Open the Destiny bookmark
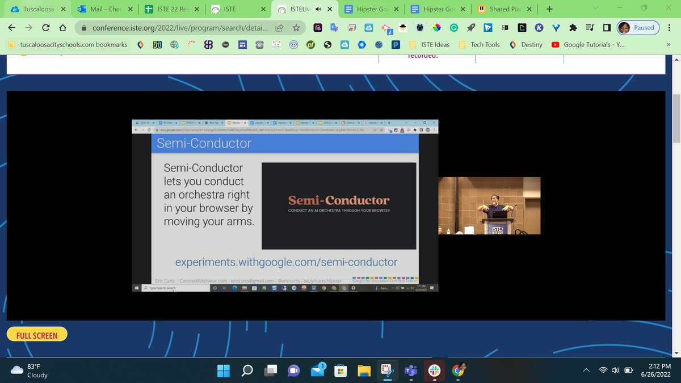This screenshot has height=383, width=681. point(526,44)
